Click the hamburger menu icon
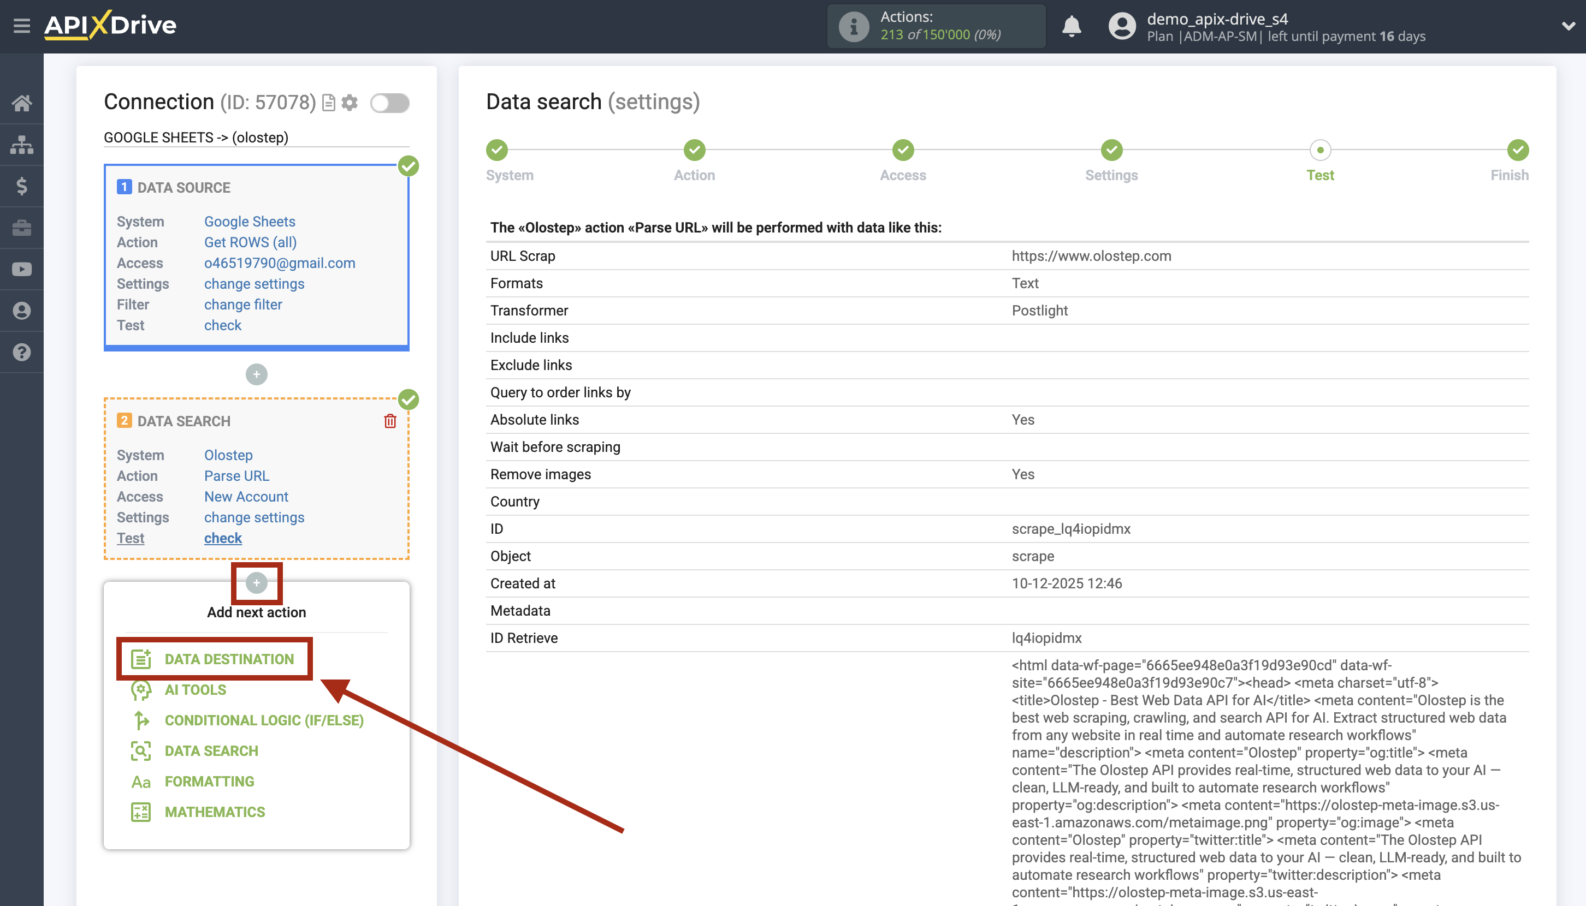Viewport: 1586px width, 906px height. 22,26
